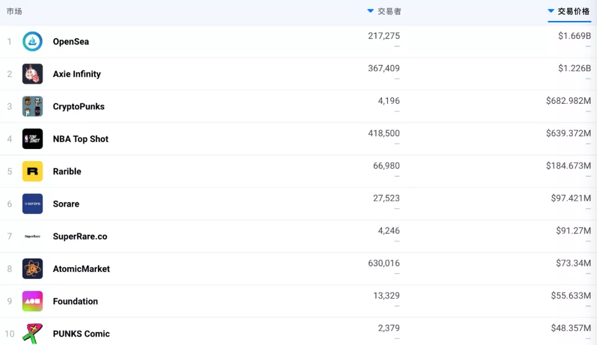This screenshot has height=345, width=597.
Task: Open the PUNKS Comic marketplace link
Action: click(x=81, y=333)
